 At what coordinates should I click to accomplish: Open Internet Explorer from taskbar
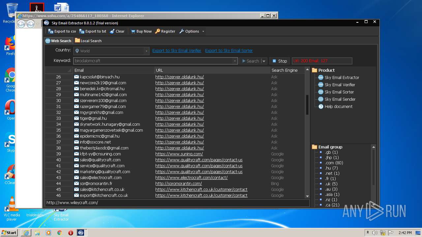click(26, 233)
